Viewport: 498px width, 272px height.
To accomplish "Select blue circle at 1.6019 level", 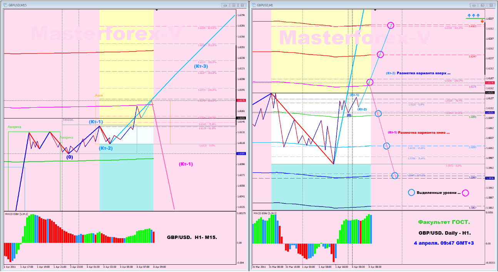I will pyautogui.click(x=386, y=146).
